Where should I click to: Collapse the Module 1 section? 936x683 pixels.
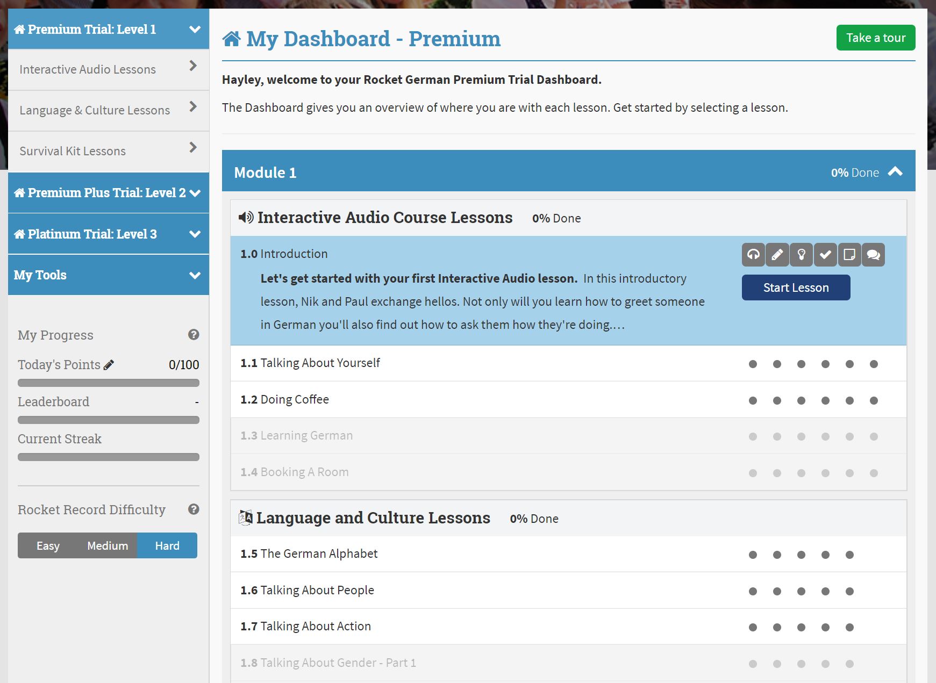pyautogui.click(x=895, y=172)
